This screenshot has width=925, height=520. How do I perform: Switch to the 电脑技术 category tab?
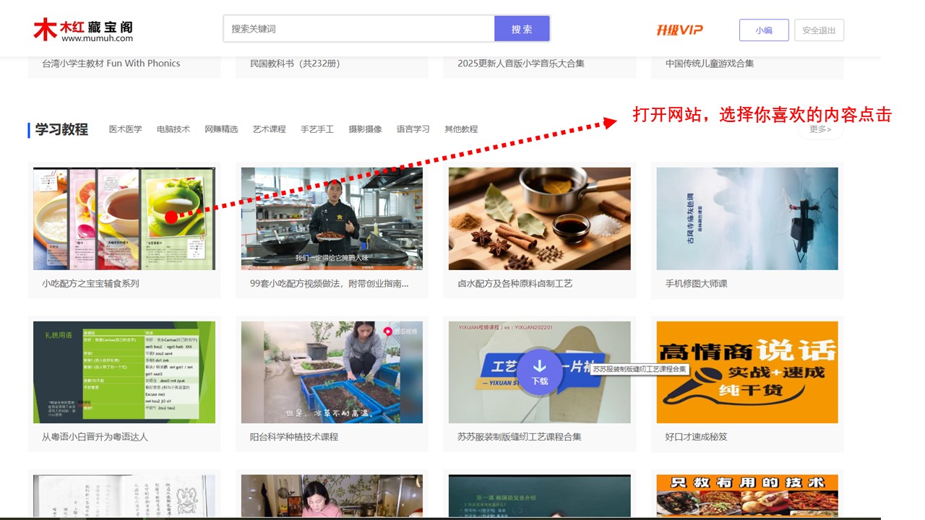point(173,129)
